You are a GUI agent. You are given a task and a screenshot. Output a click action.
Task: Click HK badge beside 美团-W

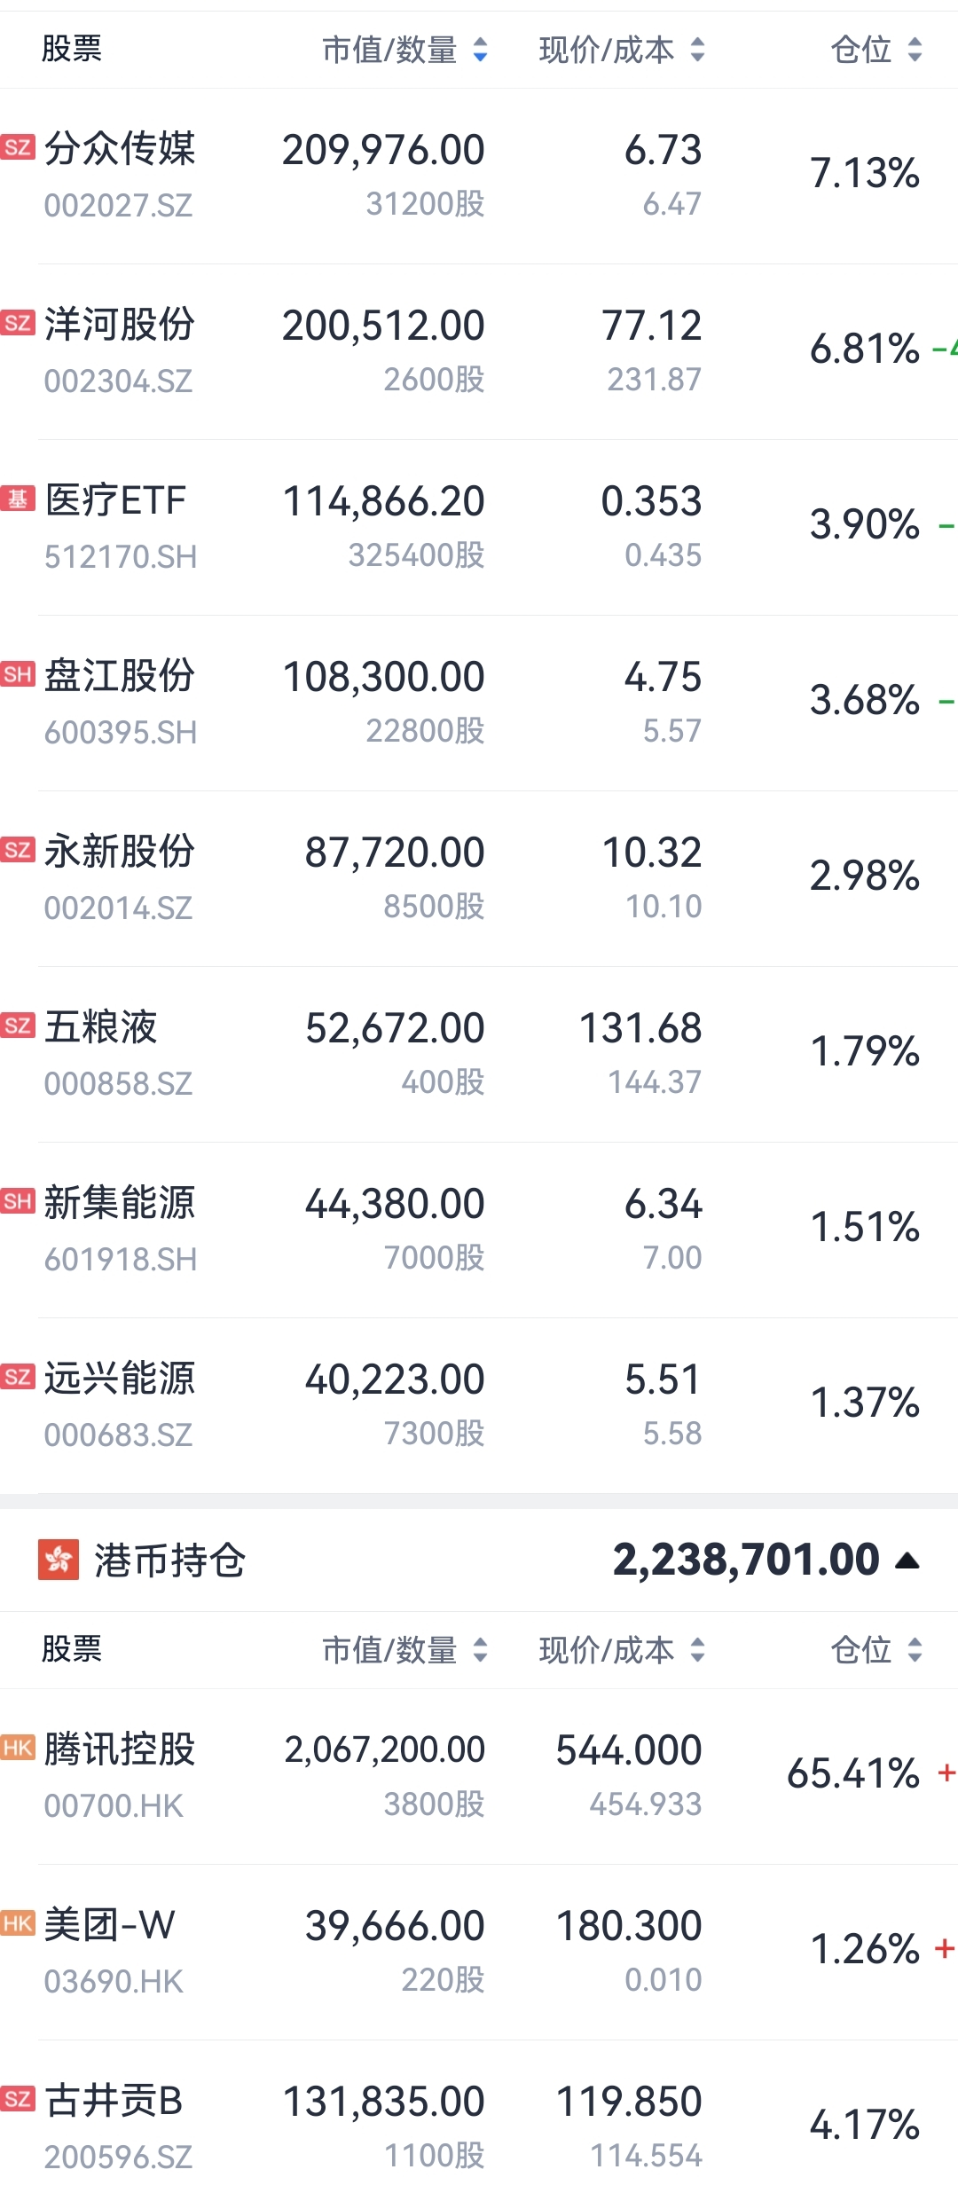(18, 1922)
